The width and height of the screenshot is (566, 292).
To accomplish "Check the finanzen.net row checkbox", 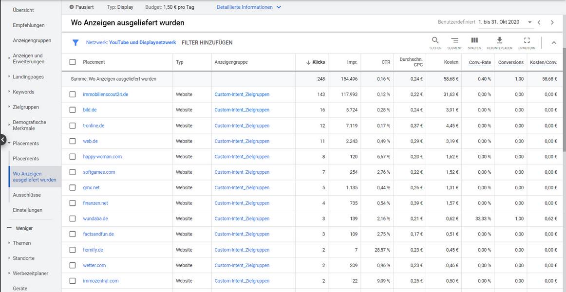I will [x=73, y=203].
